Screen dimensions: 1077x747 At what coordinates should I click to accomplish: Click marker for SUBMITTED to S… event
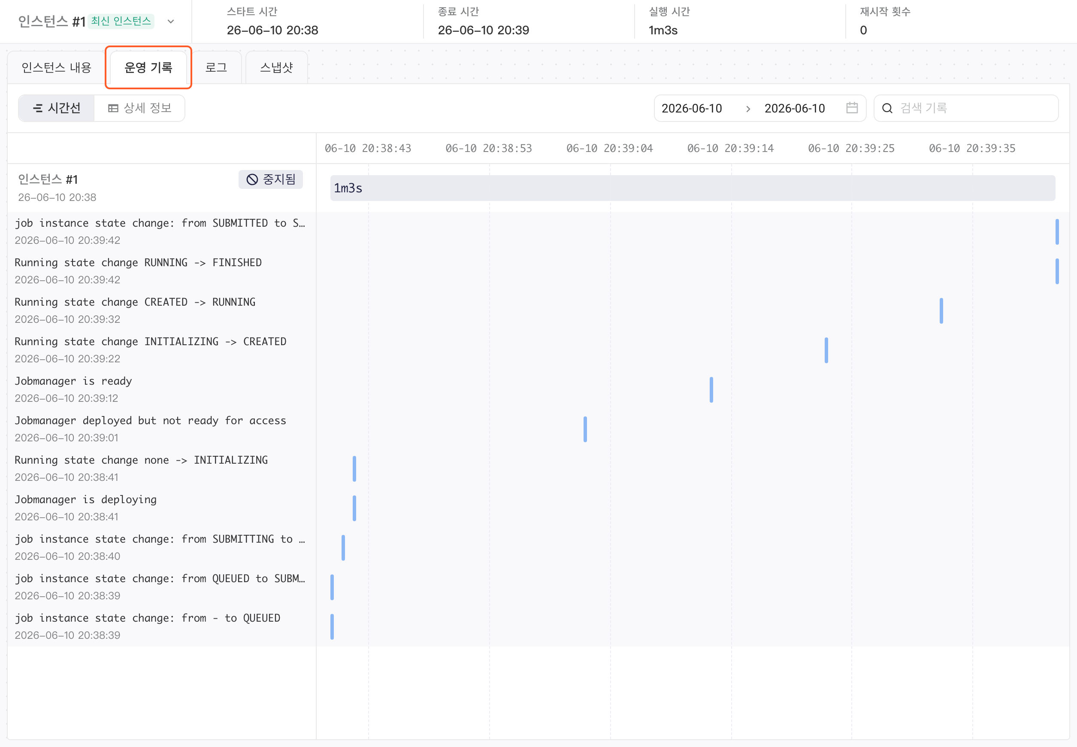1056,231
